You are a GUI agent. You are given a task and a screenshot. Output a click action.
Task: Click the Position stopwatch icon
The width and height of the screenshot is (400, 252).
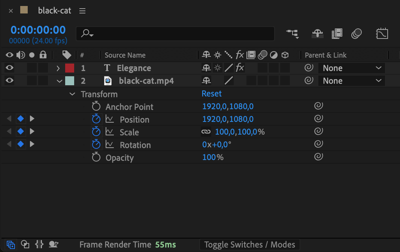tap(96, 119)
